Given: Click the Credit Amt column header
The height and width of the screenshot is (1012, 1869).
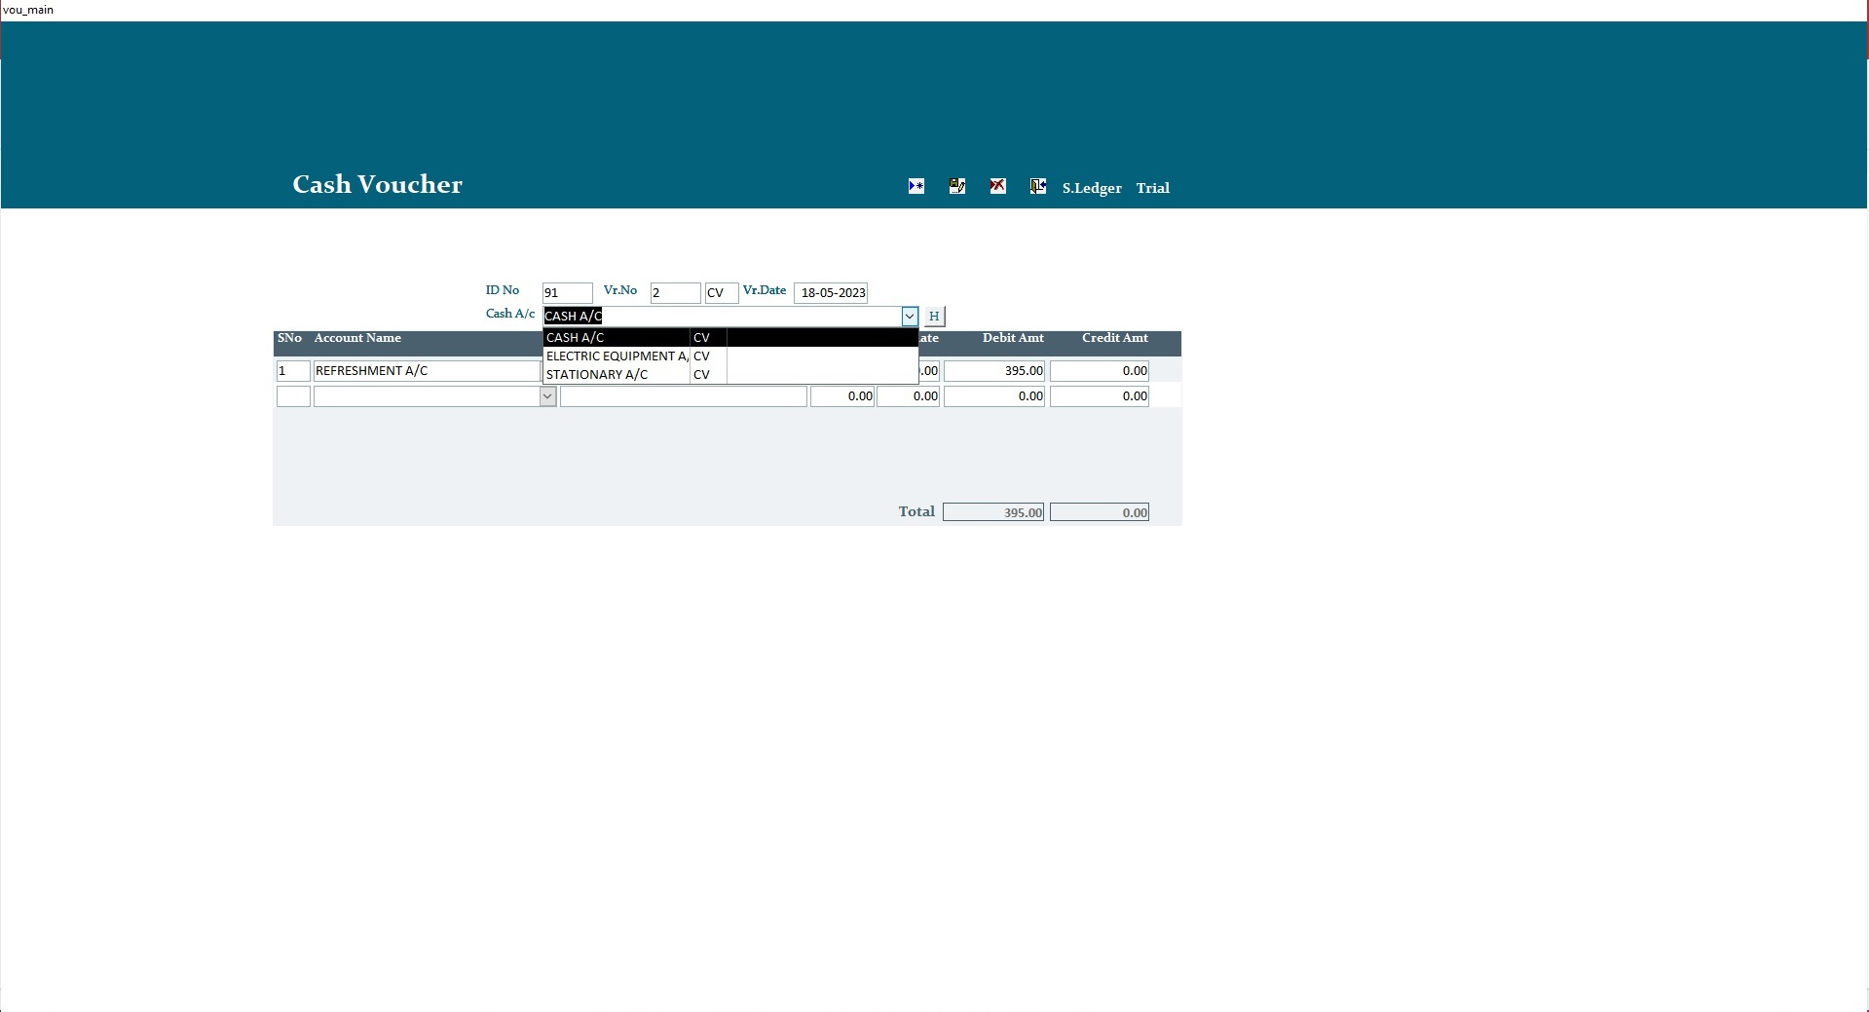Looking at the screenshot, I should point(1115,338).
